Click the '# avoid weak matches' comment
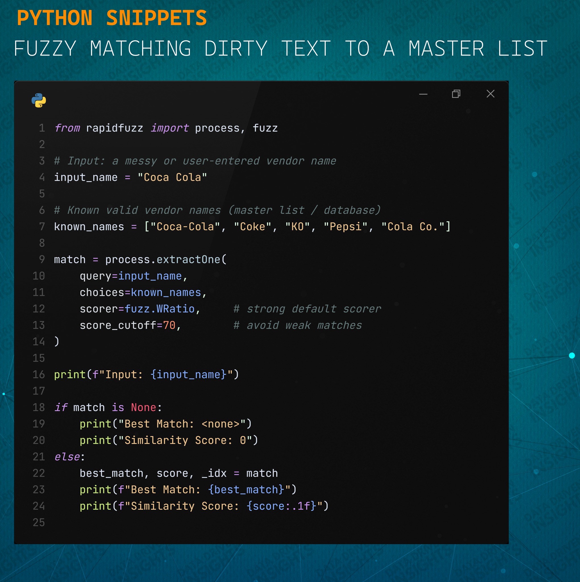Screen dimensions: 580x582 pyautogui.click(x=298, y=325)
